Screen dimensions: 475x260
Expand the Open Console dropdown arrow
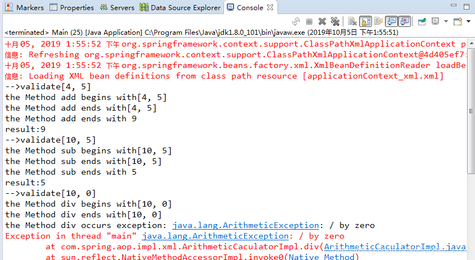pos(468,21)
